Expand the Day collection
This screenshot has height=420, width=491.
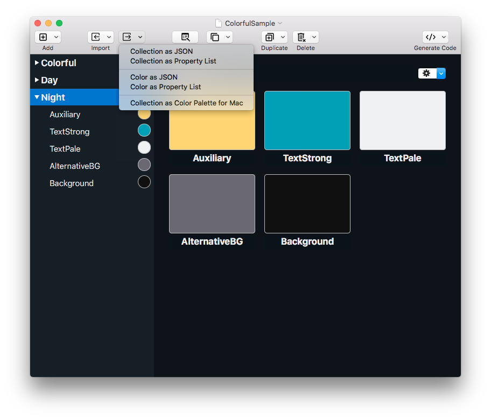(36, 80)
